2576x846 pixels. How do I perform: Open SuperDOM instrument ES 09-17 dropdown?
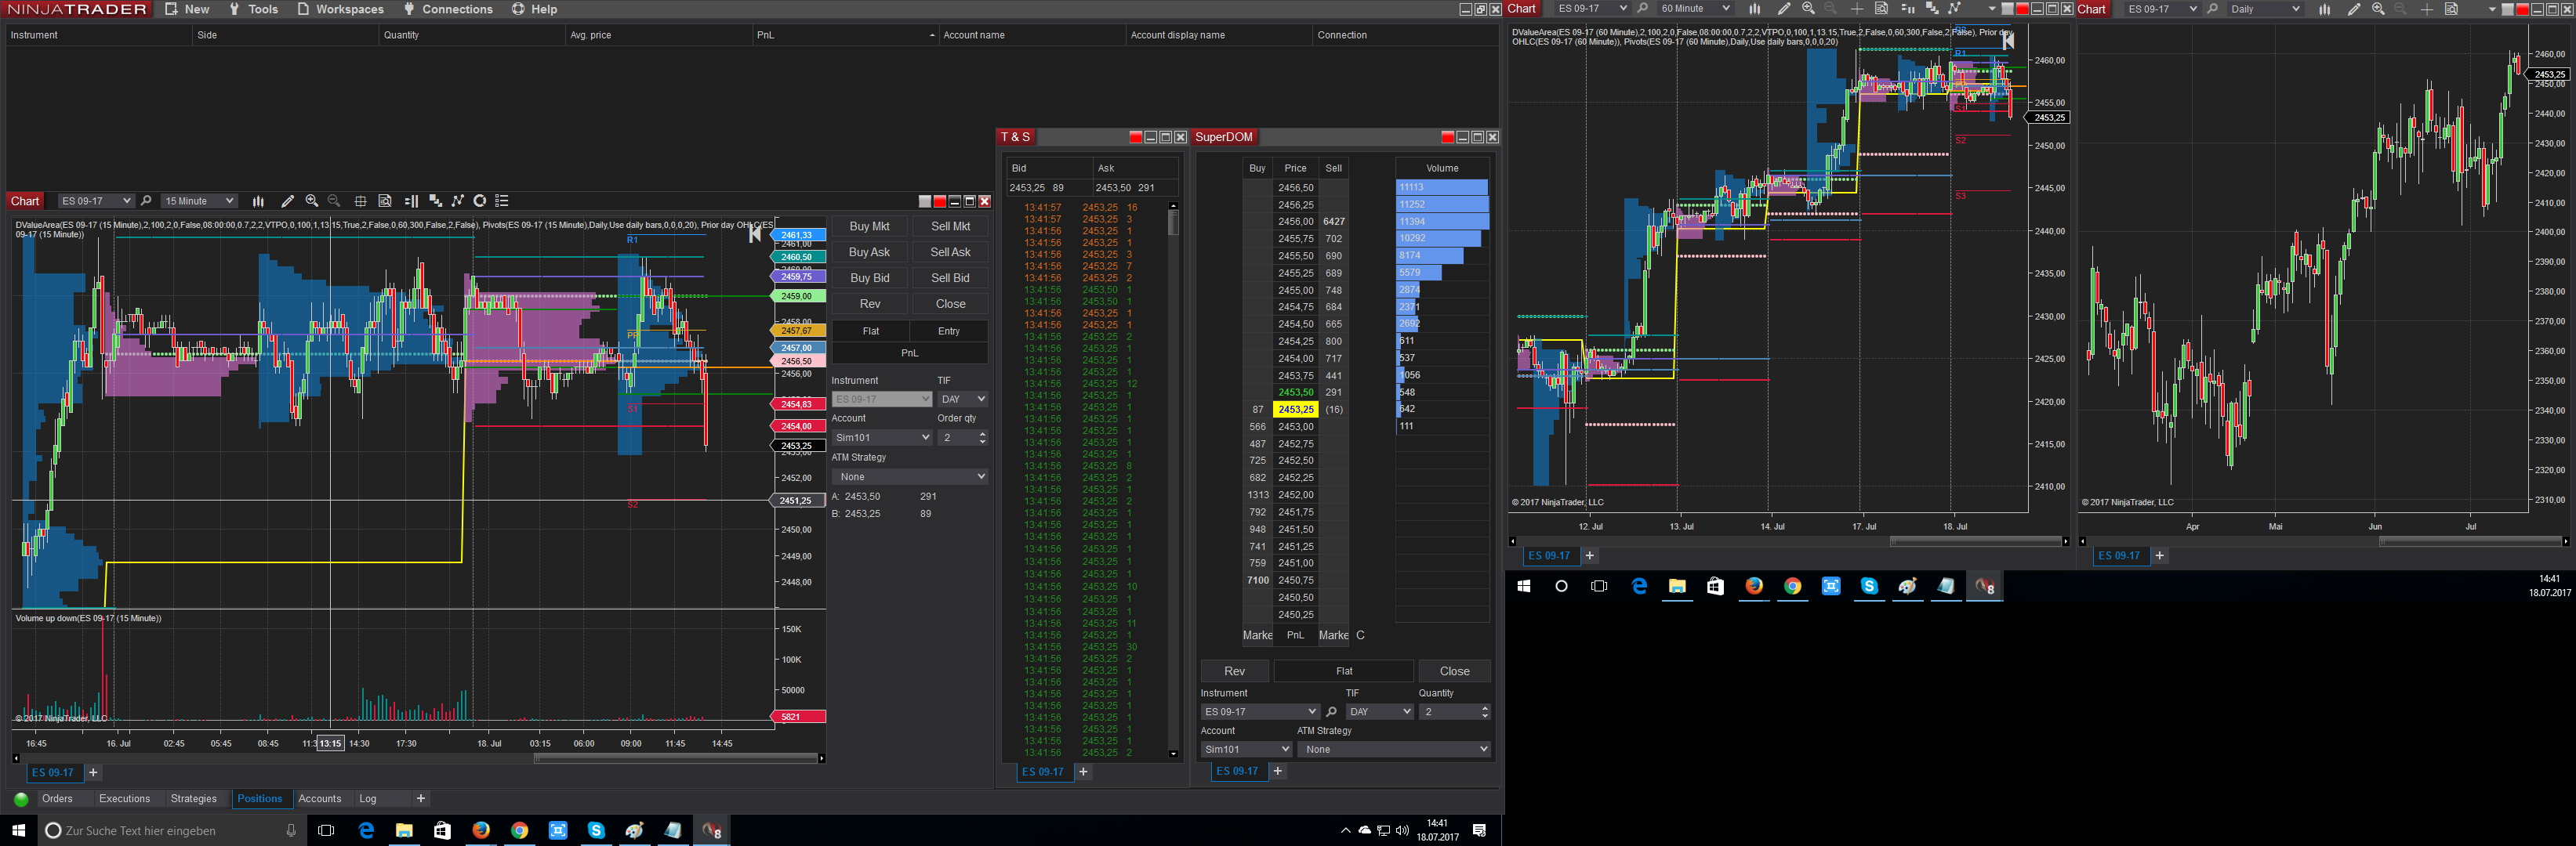[x=1260, y=712]
